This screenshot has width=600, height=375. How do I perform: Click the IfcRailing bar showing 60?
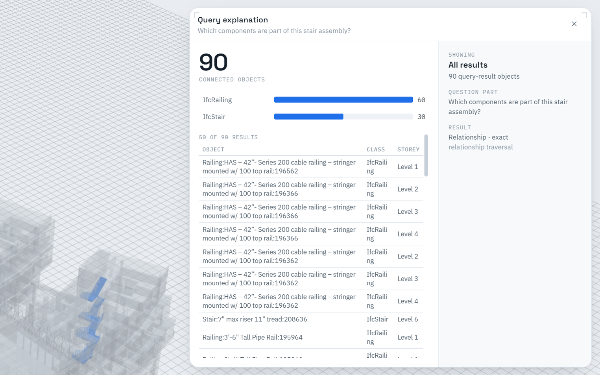tap(343, 100)
